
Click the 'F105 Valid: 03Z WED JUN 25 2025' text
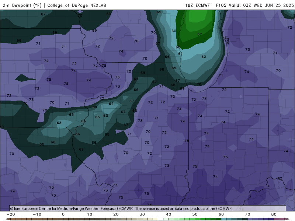pyautogui.click(x=254, y=5)
